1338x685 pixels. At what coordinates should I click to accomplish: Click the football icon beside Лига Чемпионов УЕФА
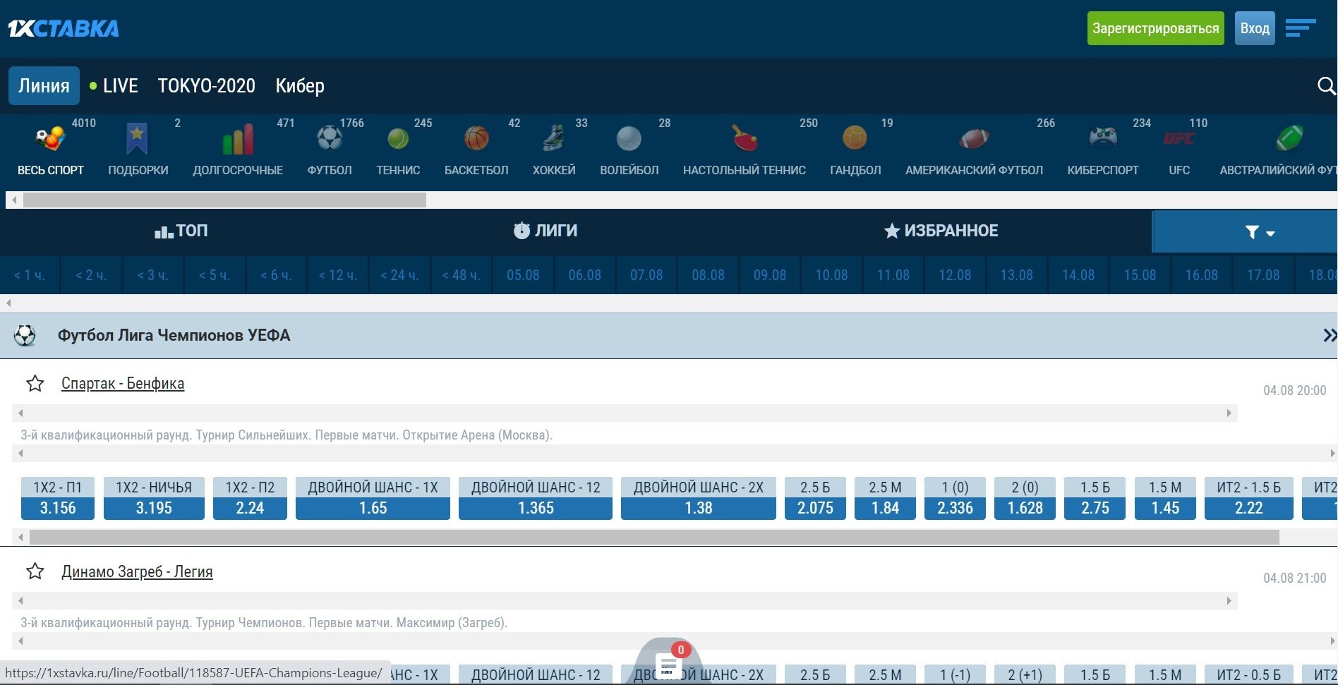25,336
